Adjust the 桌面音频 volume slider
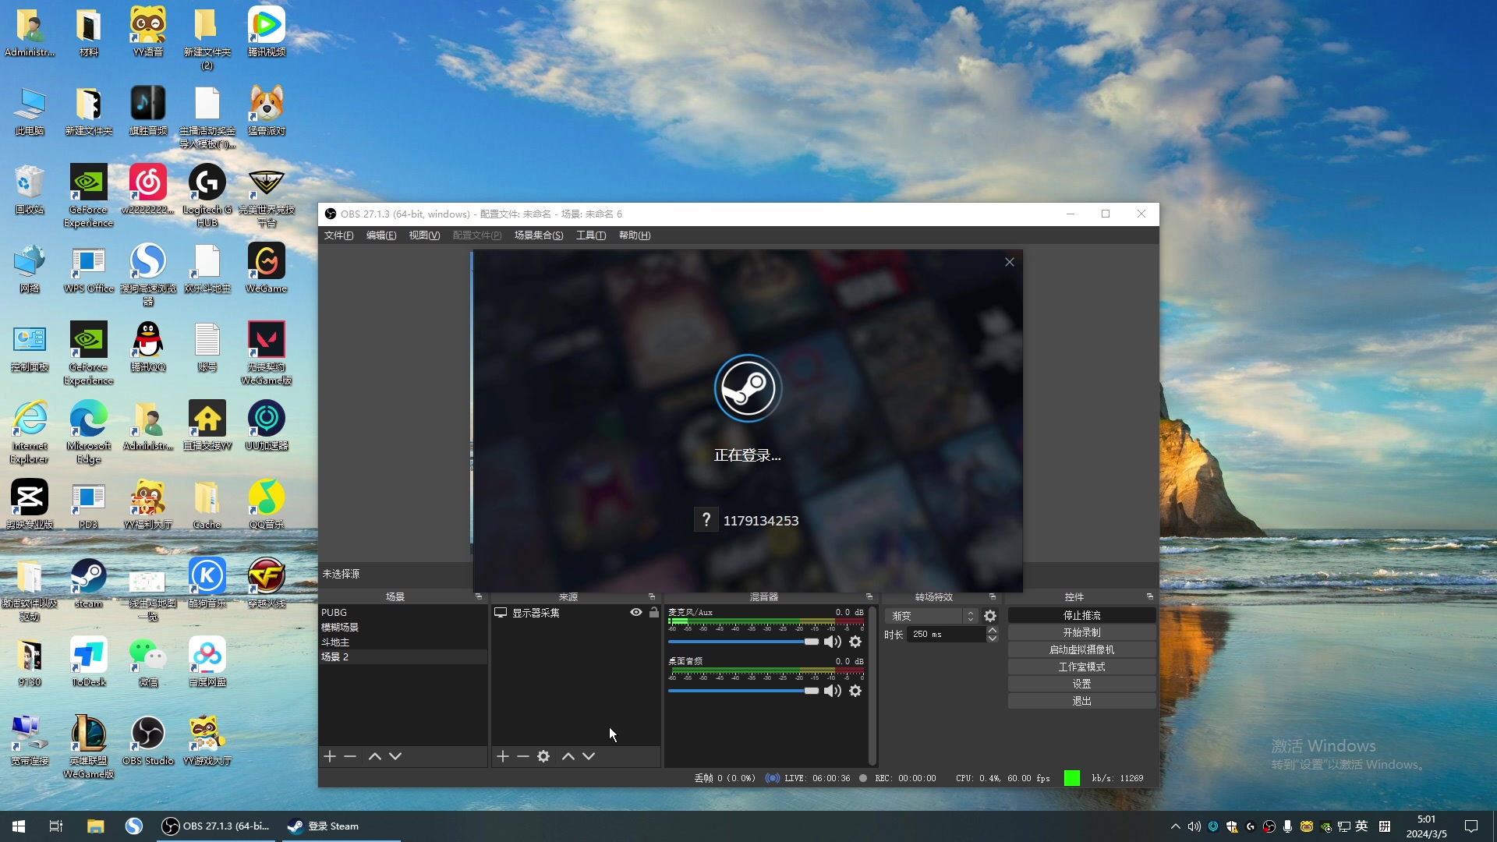 click(x=743, y=691)
